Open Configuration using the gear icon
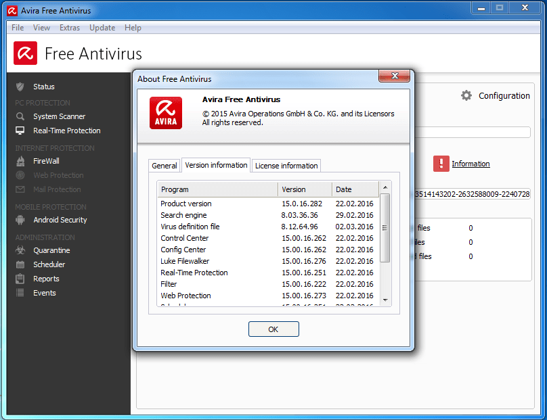 [x=466, y=95]
